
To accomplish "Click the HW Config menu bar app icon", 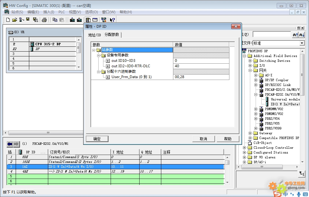I will [x=7, y=12].
